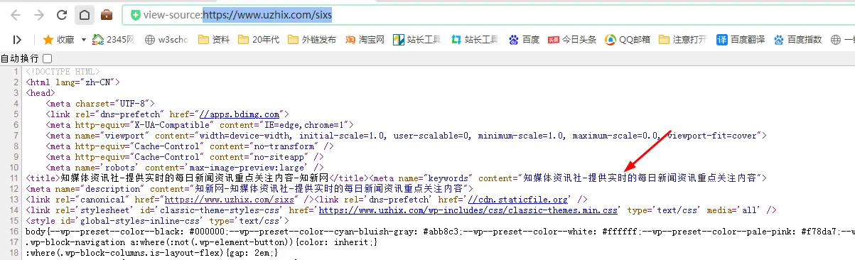The image size is (855, 260).
Task: Click the green shield security icon
Action: (135, 15)
